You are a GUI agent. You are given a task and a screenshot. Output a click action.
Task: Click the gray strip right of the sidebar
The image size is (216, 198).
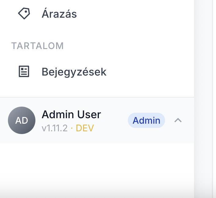pos(203,99)
